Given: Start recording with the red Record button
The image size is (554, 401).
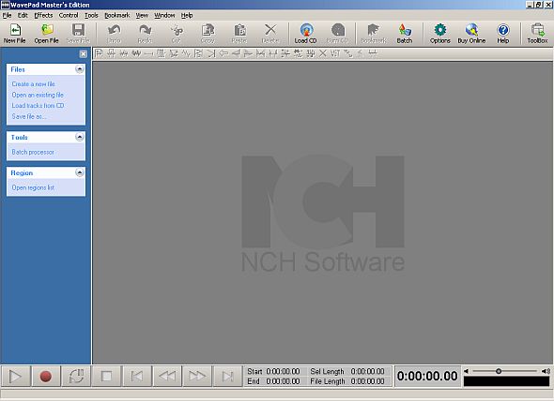Looking at the screenshot, I should [x=46, y=377].
